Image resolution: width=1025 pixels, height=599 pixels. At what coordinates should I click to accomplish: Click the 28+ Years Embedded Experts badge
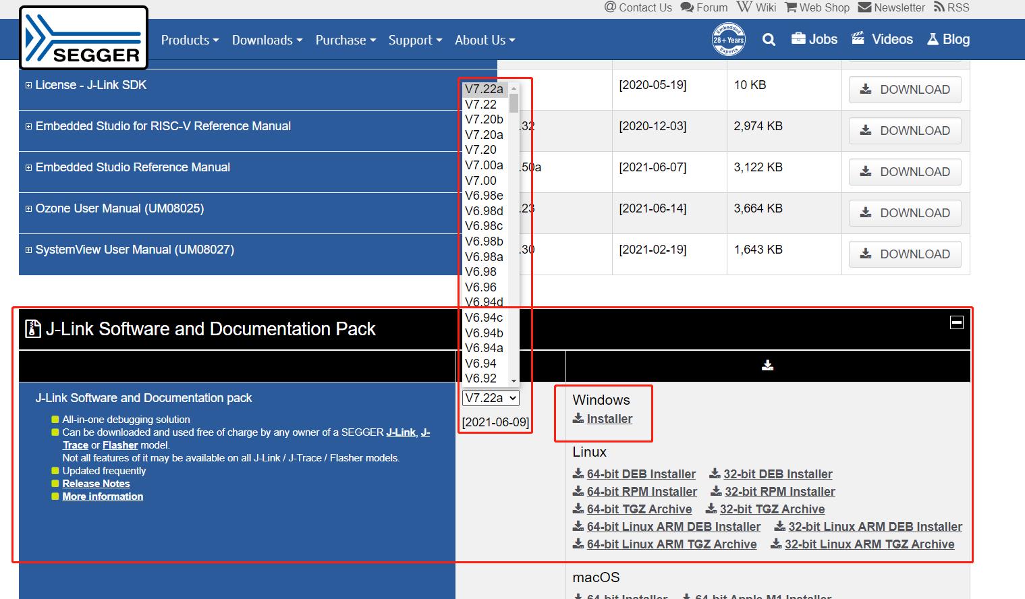(729, 39)
